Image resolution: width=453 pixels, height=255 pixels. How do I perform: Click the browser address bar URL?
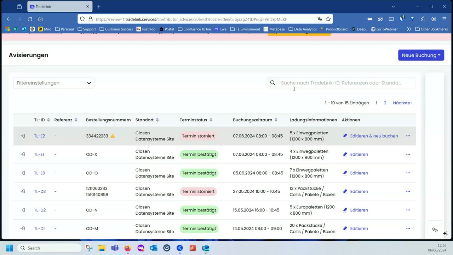tap(191, 19)
